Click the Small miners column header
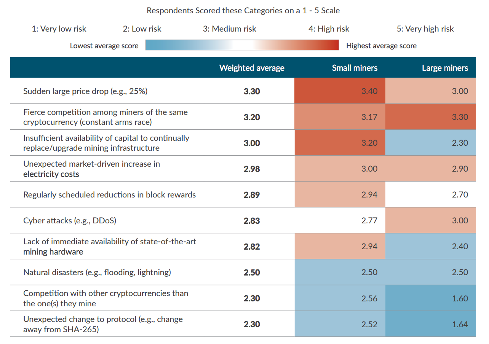This screenshot has width=489, height=344. click(x=355, y=68)
